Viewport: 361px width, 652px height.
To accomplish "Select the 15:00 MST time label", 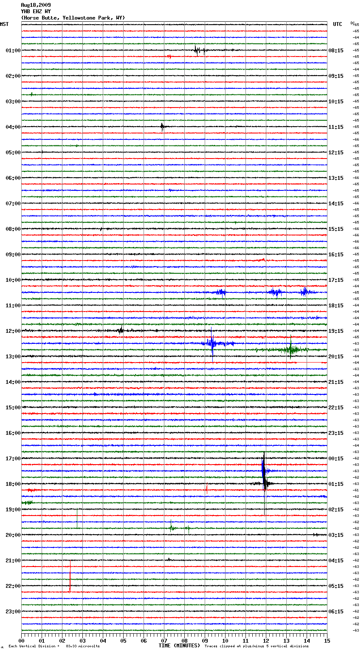I will click(13, 408).
